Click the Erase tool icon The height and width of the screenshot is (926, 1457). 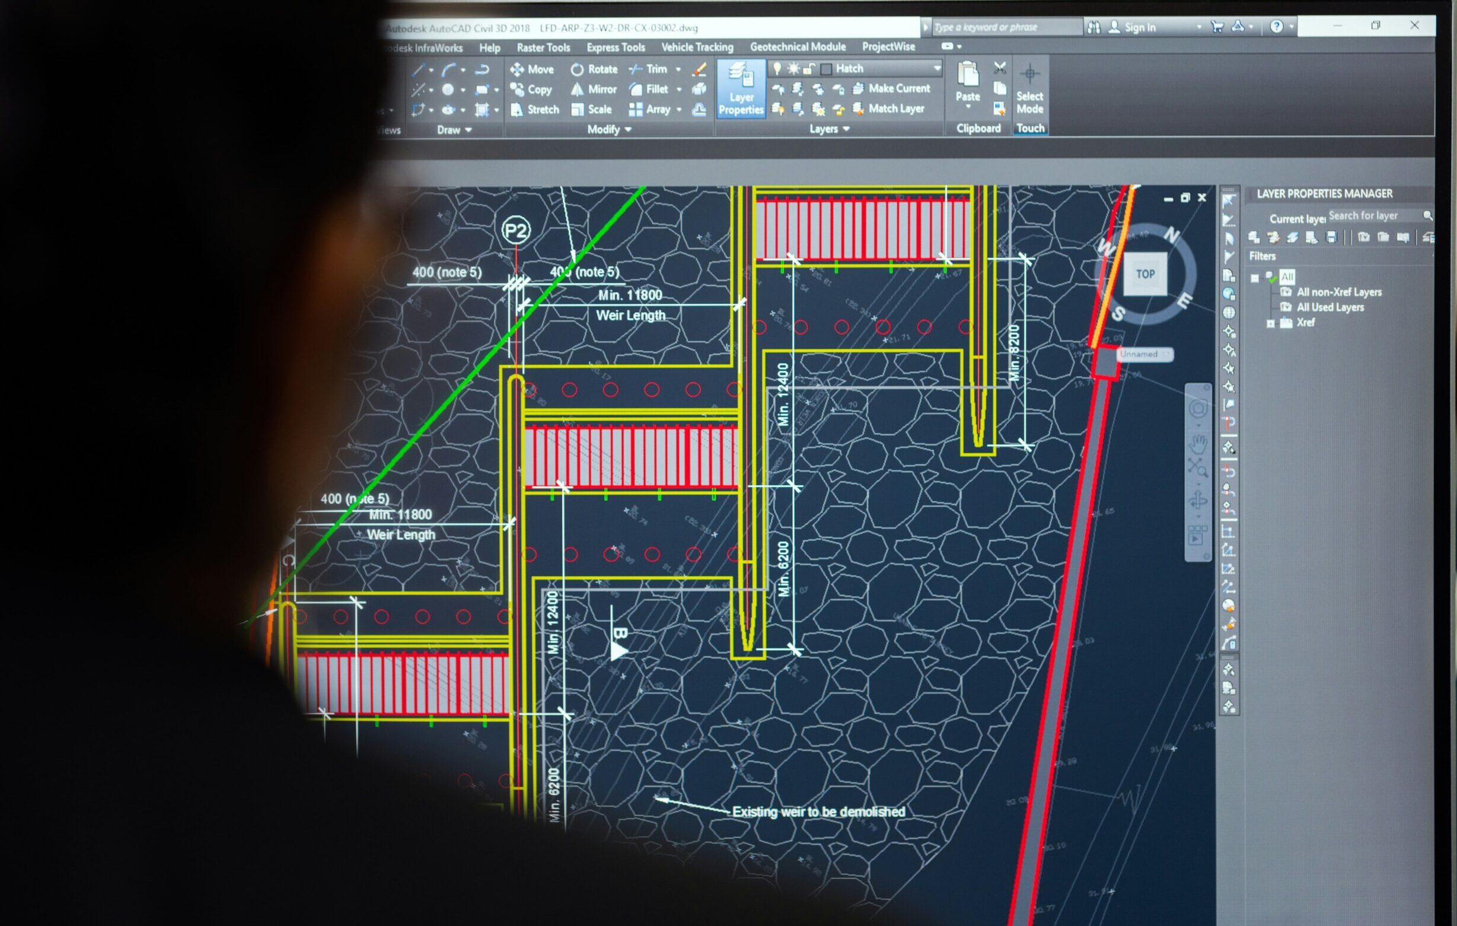[700, 69]
